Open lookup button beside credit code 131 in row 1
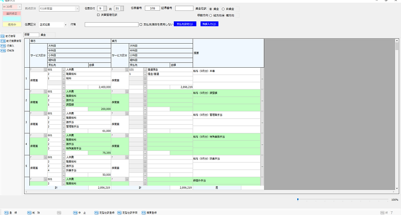Screen dimensions: 401x215 tap(145, 69)
